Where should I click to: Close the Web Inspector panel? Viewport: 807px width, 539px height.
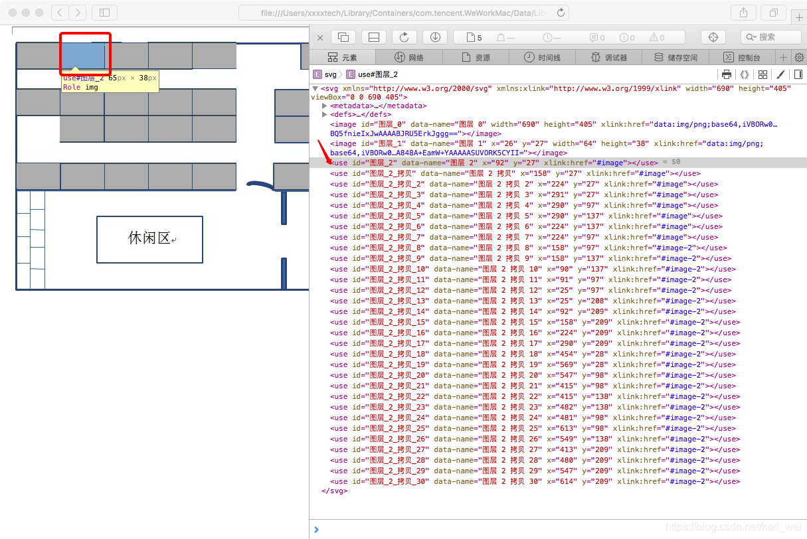tap(320, 37)
